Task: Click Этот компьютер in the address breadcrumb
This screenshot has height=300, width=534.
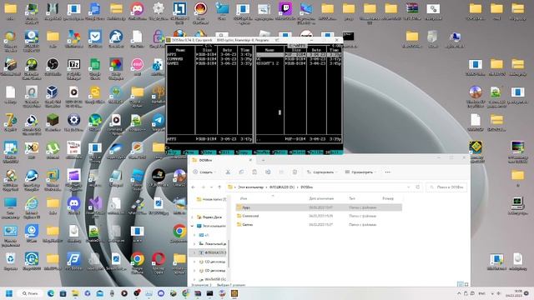Action: coord(250,187)
